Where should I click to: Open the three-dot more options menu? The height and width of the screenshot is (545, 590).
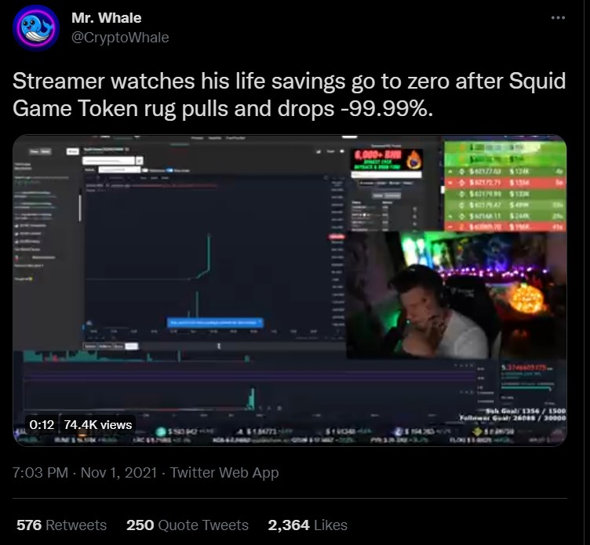558,18
